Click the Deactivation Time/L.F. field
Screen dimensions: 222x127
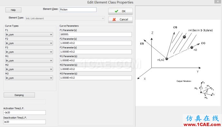24,122
